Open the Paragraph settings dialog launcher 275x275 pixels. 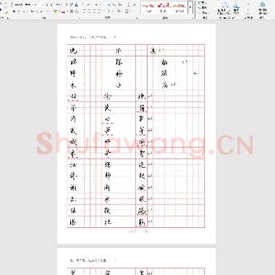(137, 18)
